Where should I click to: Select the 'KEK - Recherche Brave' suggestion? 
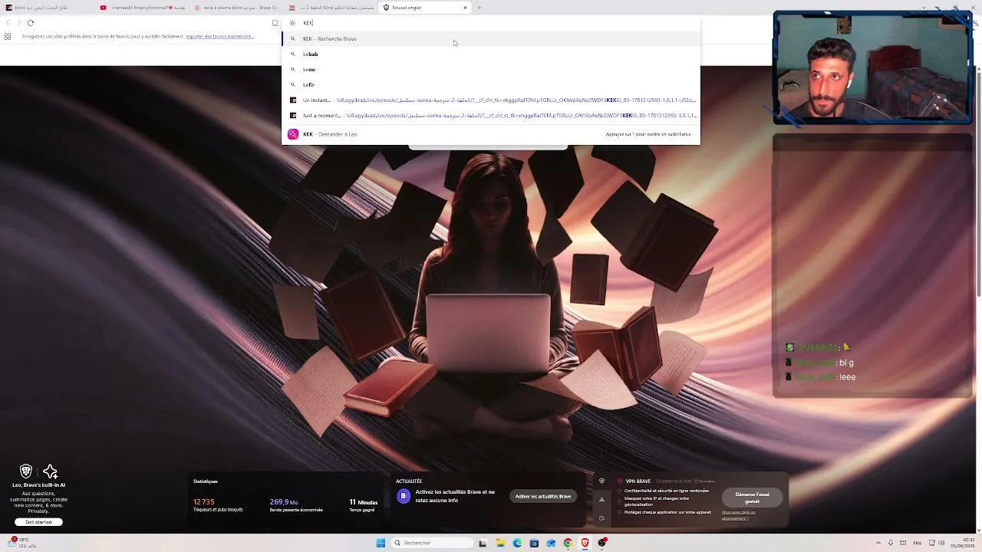point(491,38)
